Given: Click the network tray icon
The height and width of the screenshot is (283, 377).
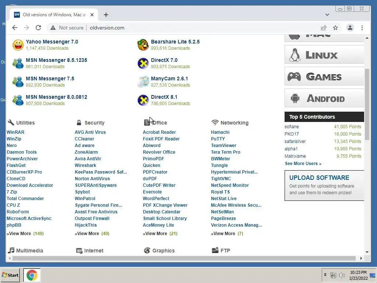Looking at the screenshot, I should (333, 275).
